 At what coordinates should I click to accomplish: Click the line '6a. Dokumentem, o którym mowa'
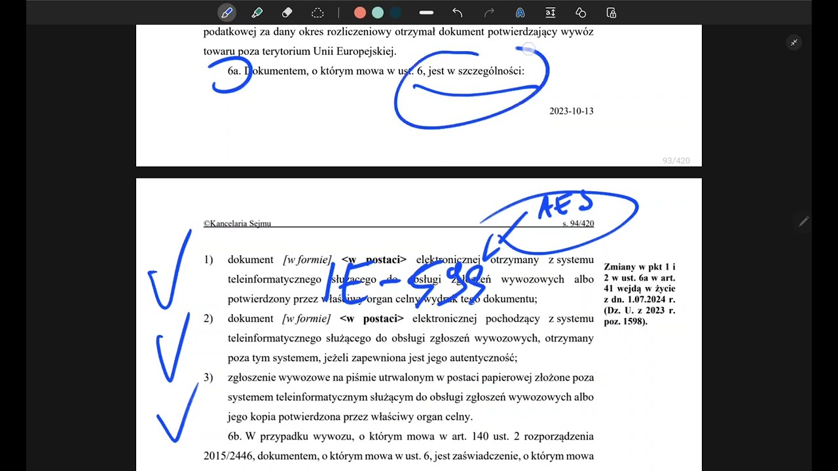tap(376, 71)
